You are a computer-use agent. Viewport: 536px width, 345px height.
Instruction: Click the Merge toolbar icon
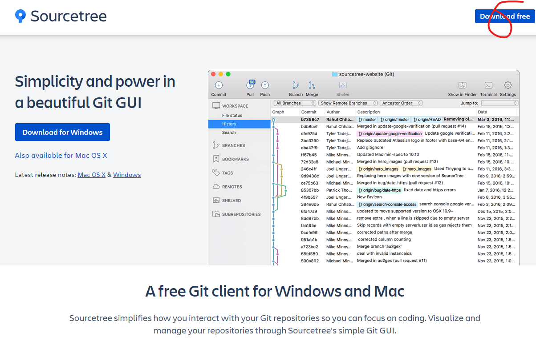312,85
